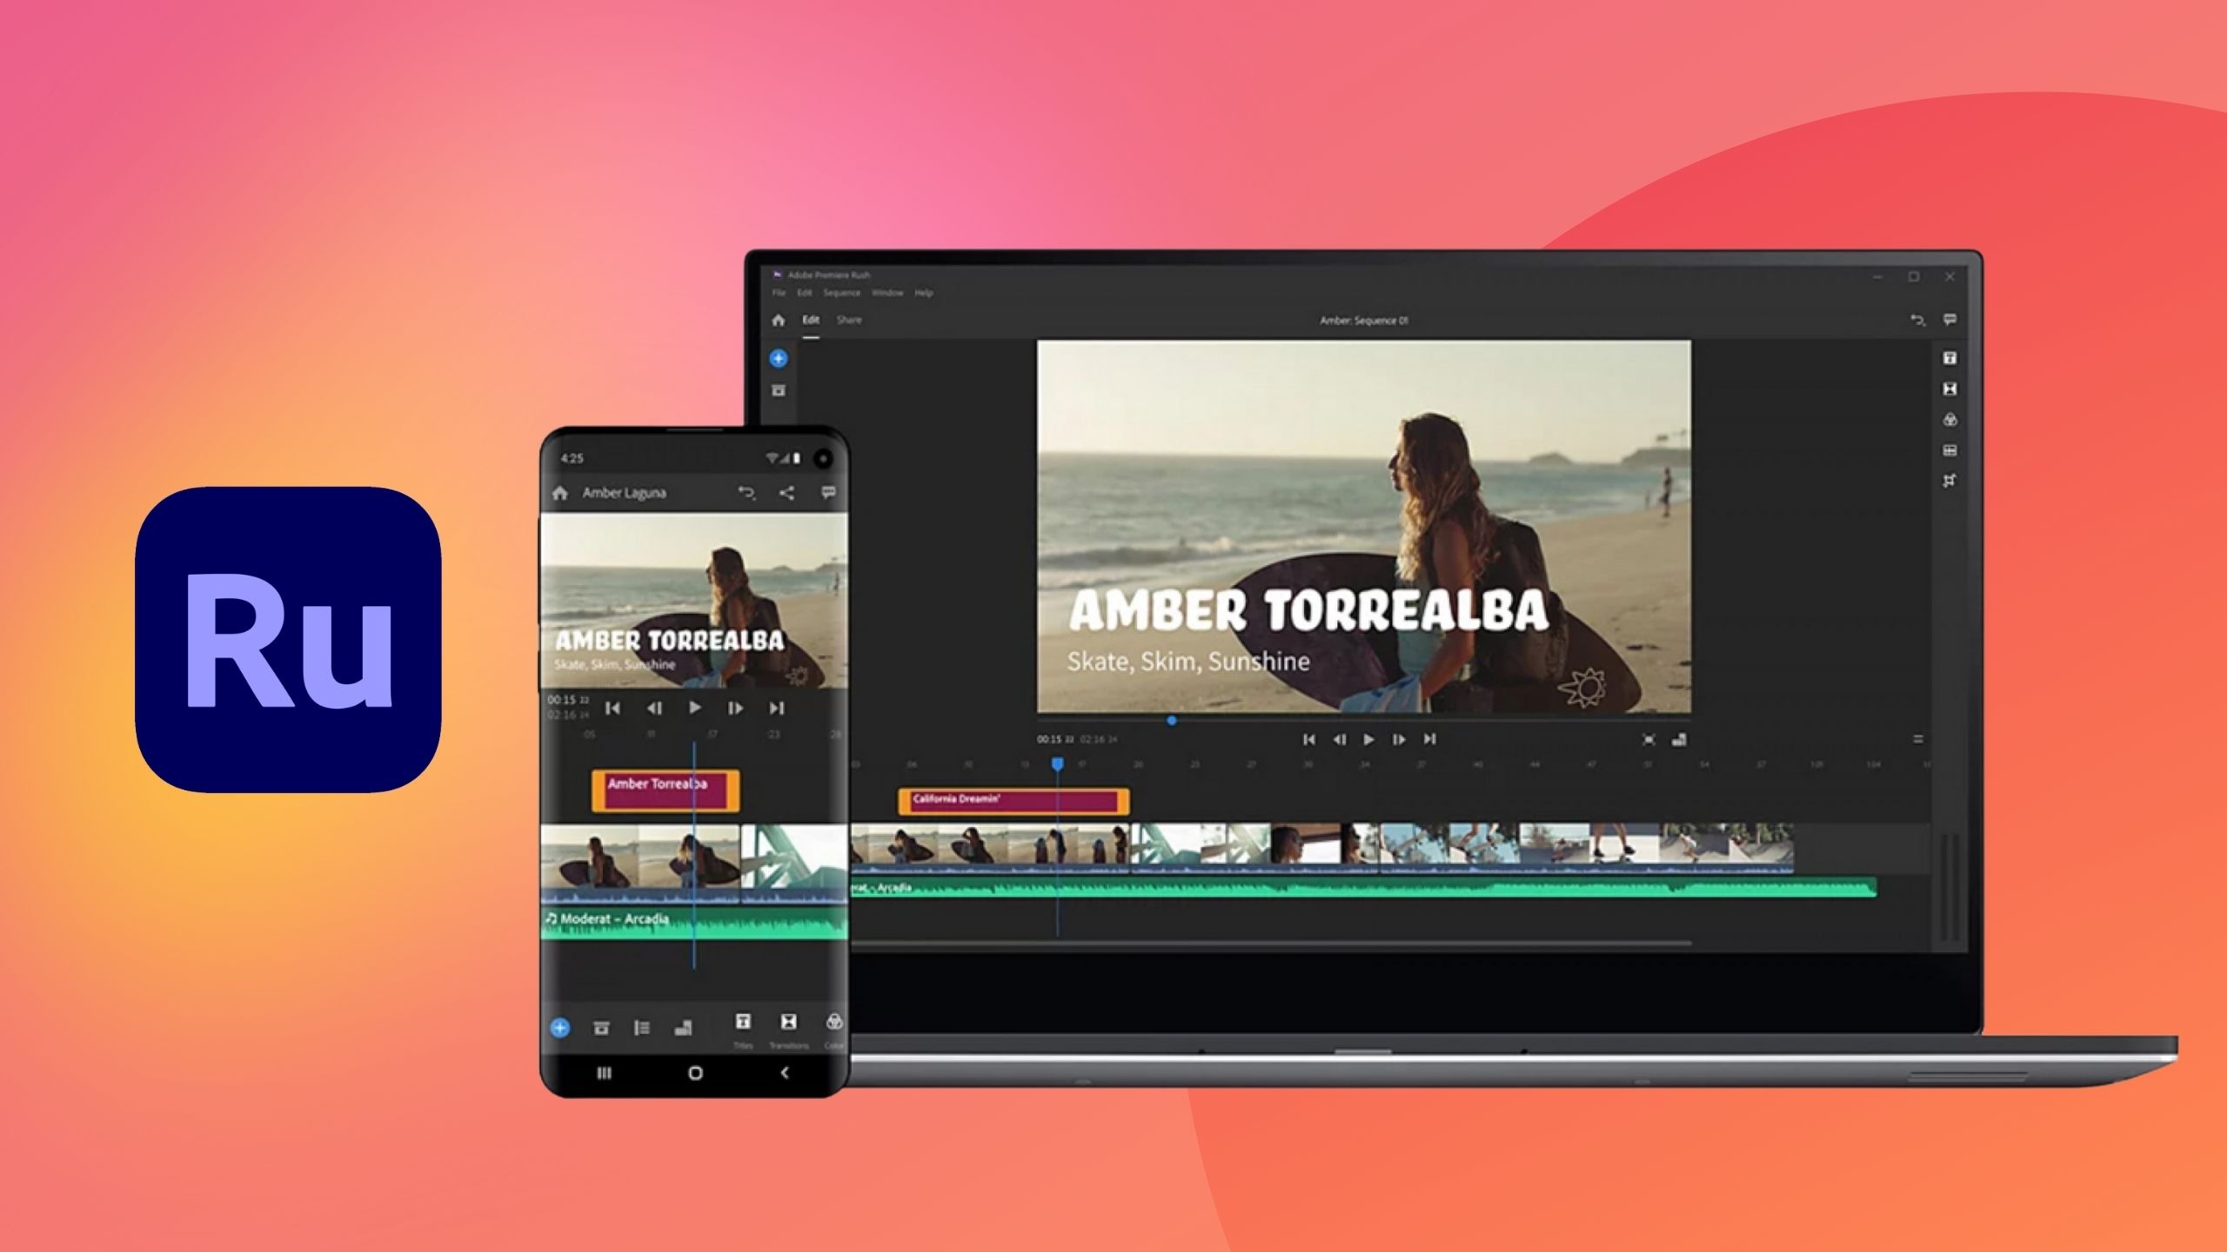Click the Fullscreen preview icon on the laptop
The image size is (2227, 1252).
pyautogui.click(x=1649, y=740)
